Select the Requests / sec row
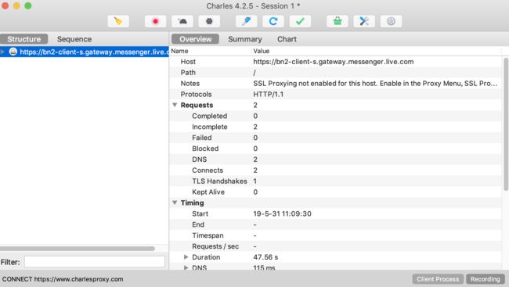Viewport: 509px width, 287px height. [x=336, y=246]
